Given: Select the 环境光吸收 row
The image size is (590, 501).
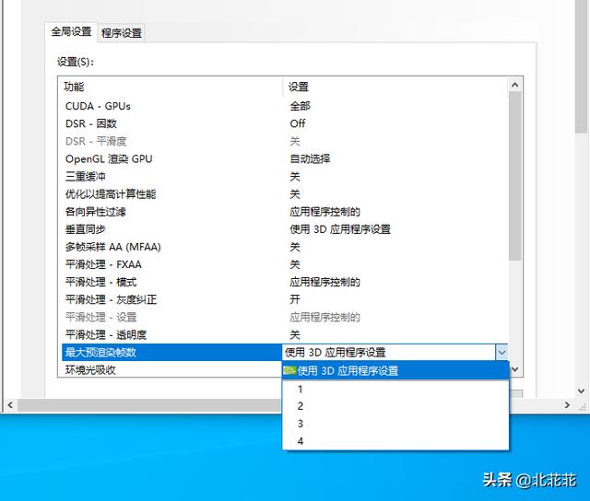Looking at the screenshot, I should 171,370.
